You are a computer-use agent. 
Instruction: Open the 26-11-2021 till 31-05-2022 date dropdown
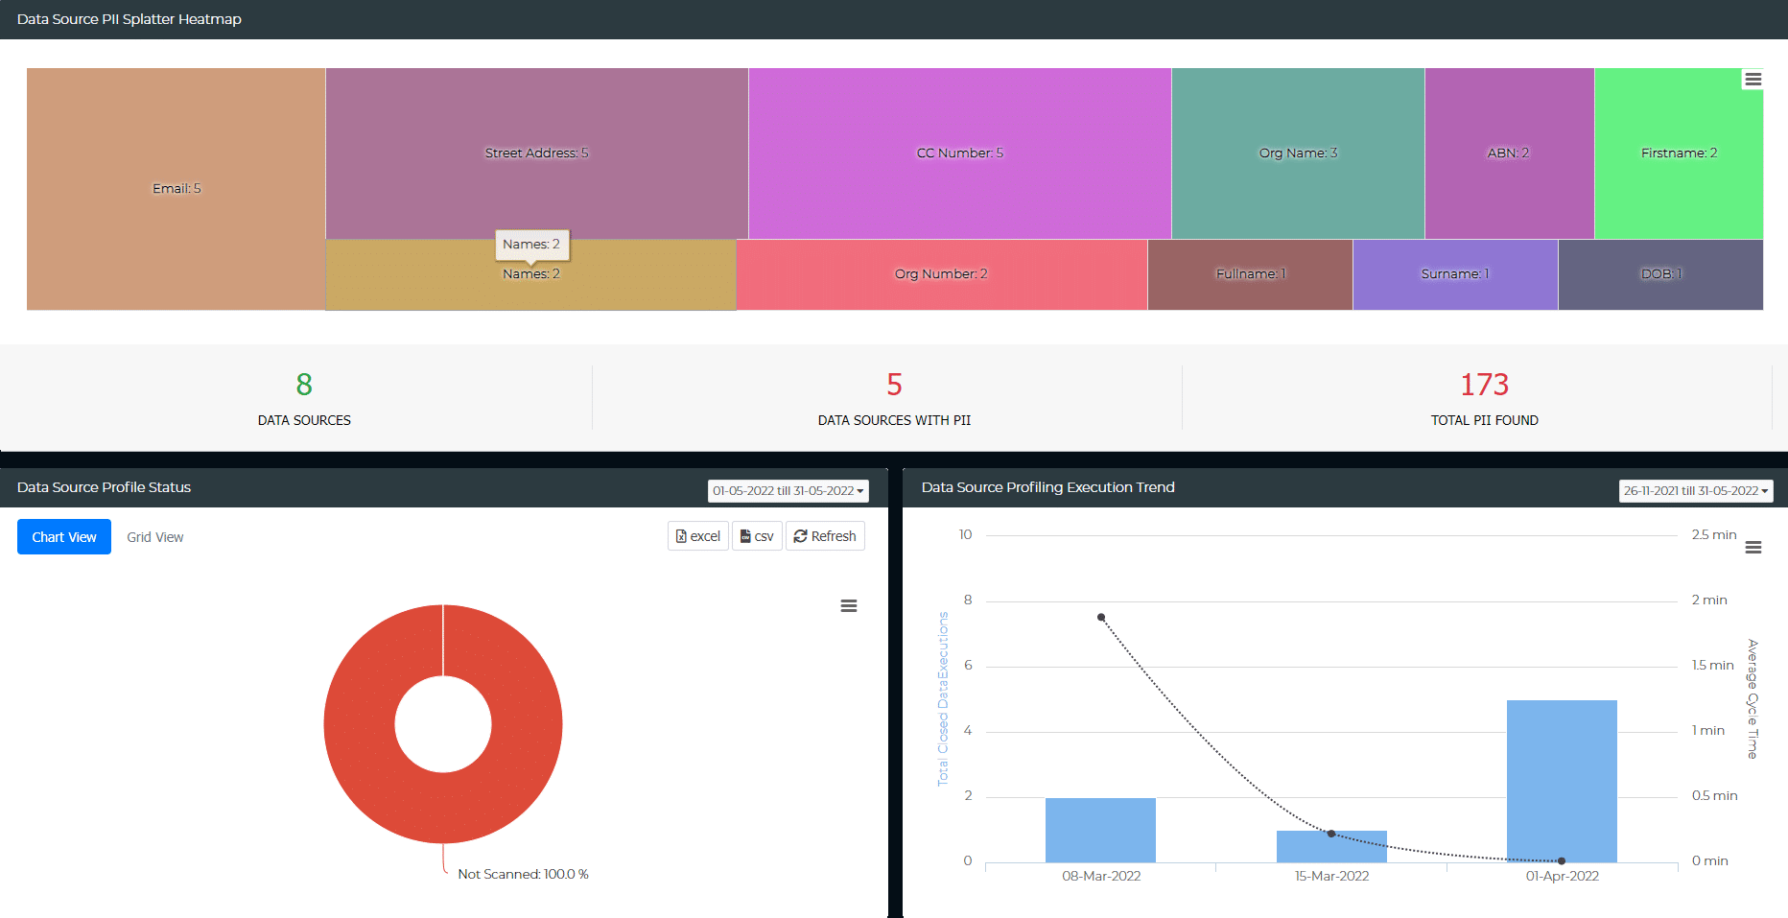[1696, 491]
